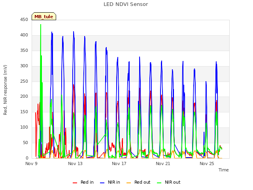Click the Nov 9 x-axis label
The width and height of the screenshot is (253, 190).
tap(31, 163)
